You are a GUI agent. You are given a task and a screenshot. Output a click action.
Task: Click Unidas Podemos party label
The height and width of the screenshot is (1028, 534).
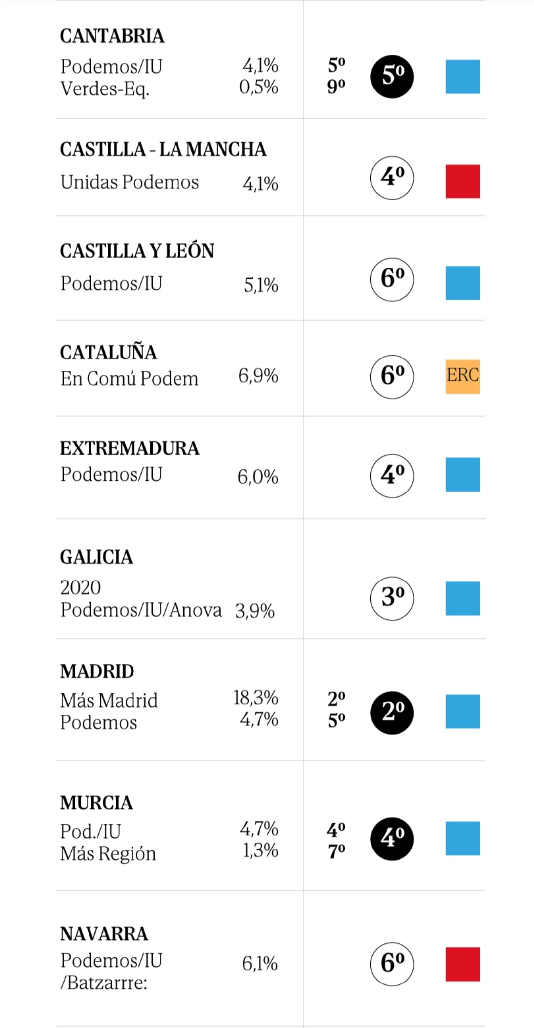click(x=130, y=182)
